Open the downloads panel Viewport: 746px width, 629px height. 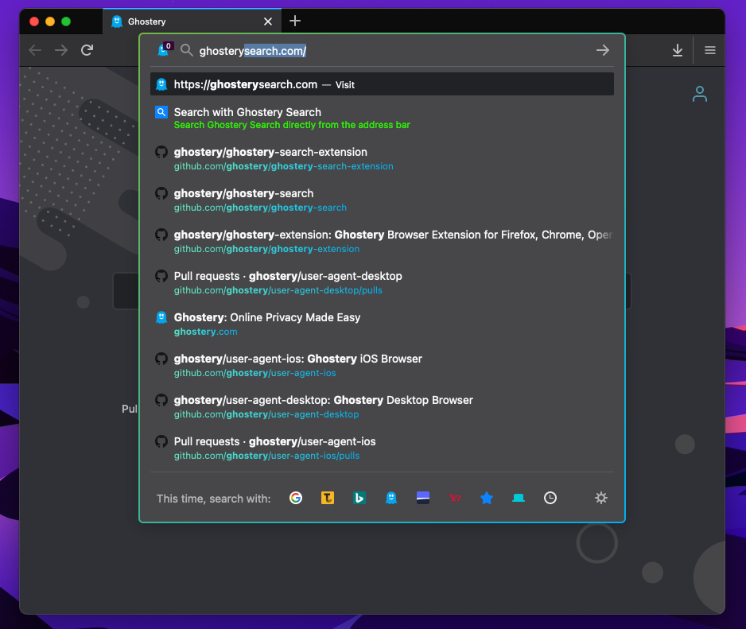[678, 50]
